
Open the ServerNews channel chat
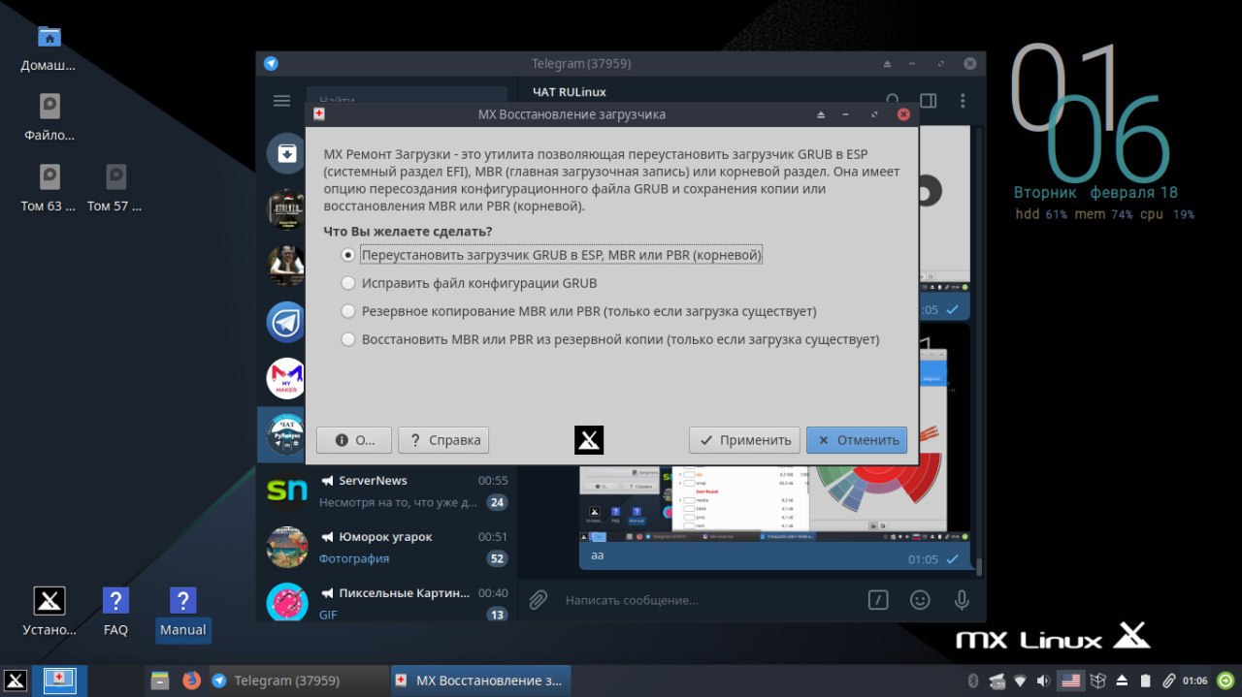coord(387,491)
